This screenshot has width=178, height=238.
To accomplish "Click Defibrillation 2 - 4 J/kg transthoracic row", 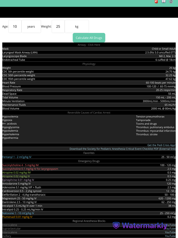I will click(x=89, y=195).
